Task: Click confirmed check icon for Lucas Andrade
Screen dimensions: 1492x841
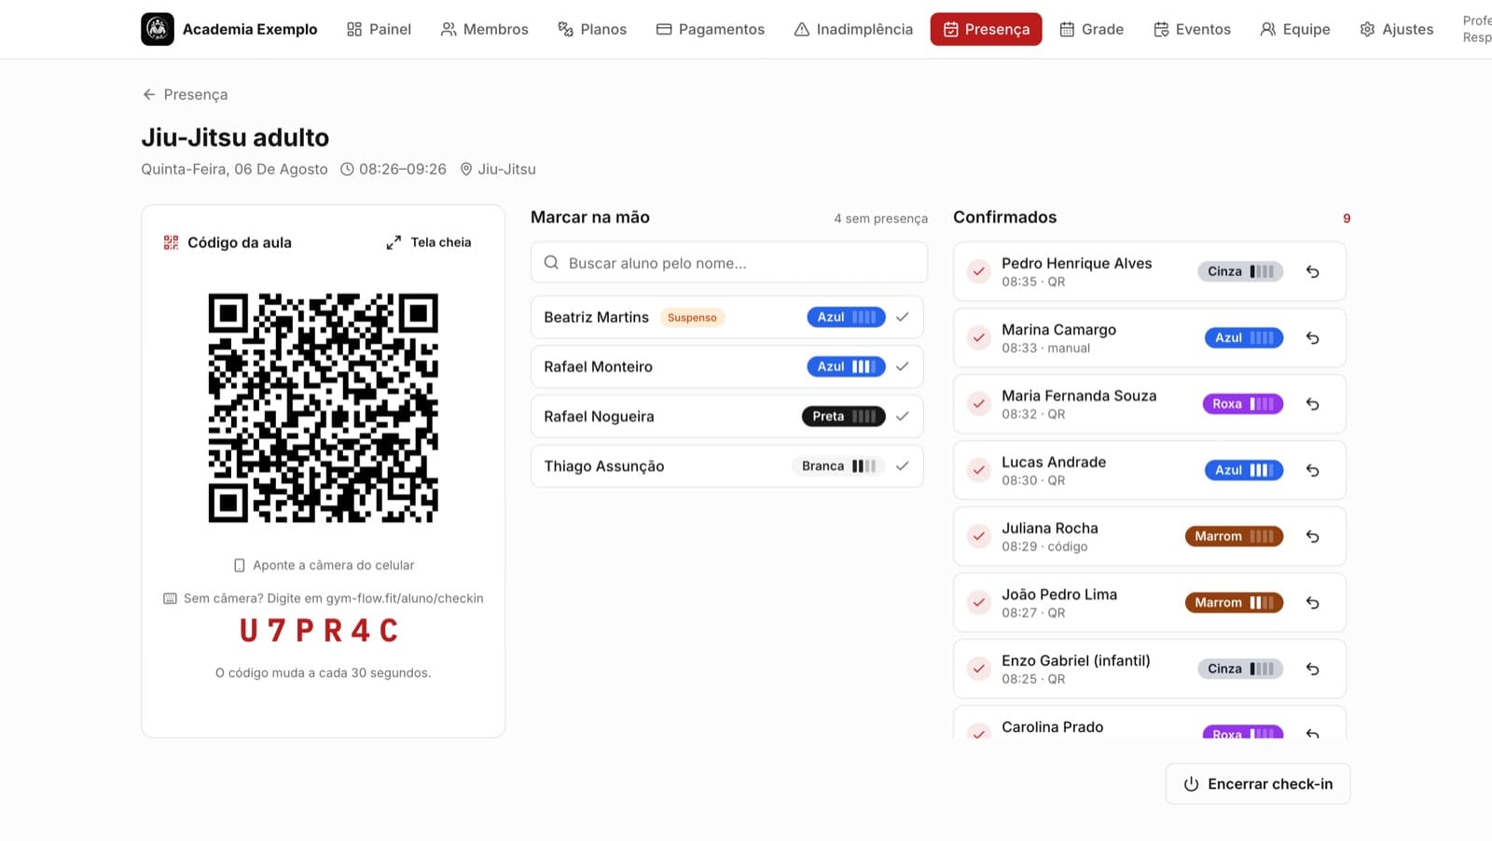Action: point(978,471)
